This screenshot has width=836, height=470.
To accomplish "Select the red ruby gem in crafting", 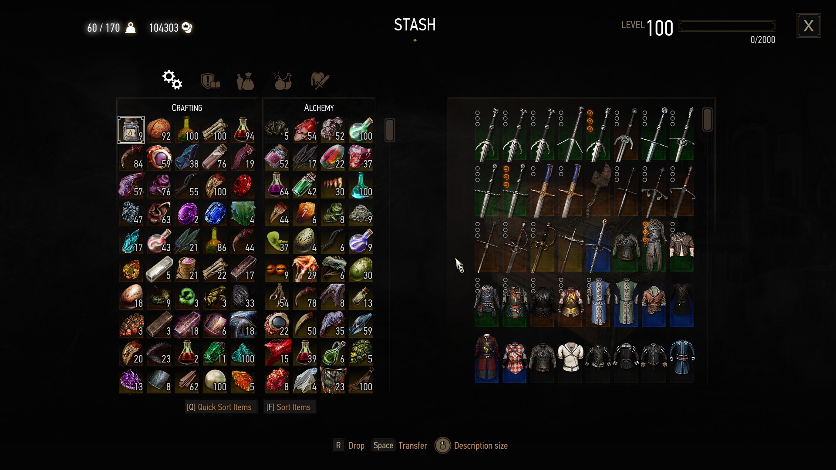I will pos(243,185).
